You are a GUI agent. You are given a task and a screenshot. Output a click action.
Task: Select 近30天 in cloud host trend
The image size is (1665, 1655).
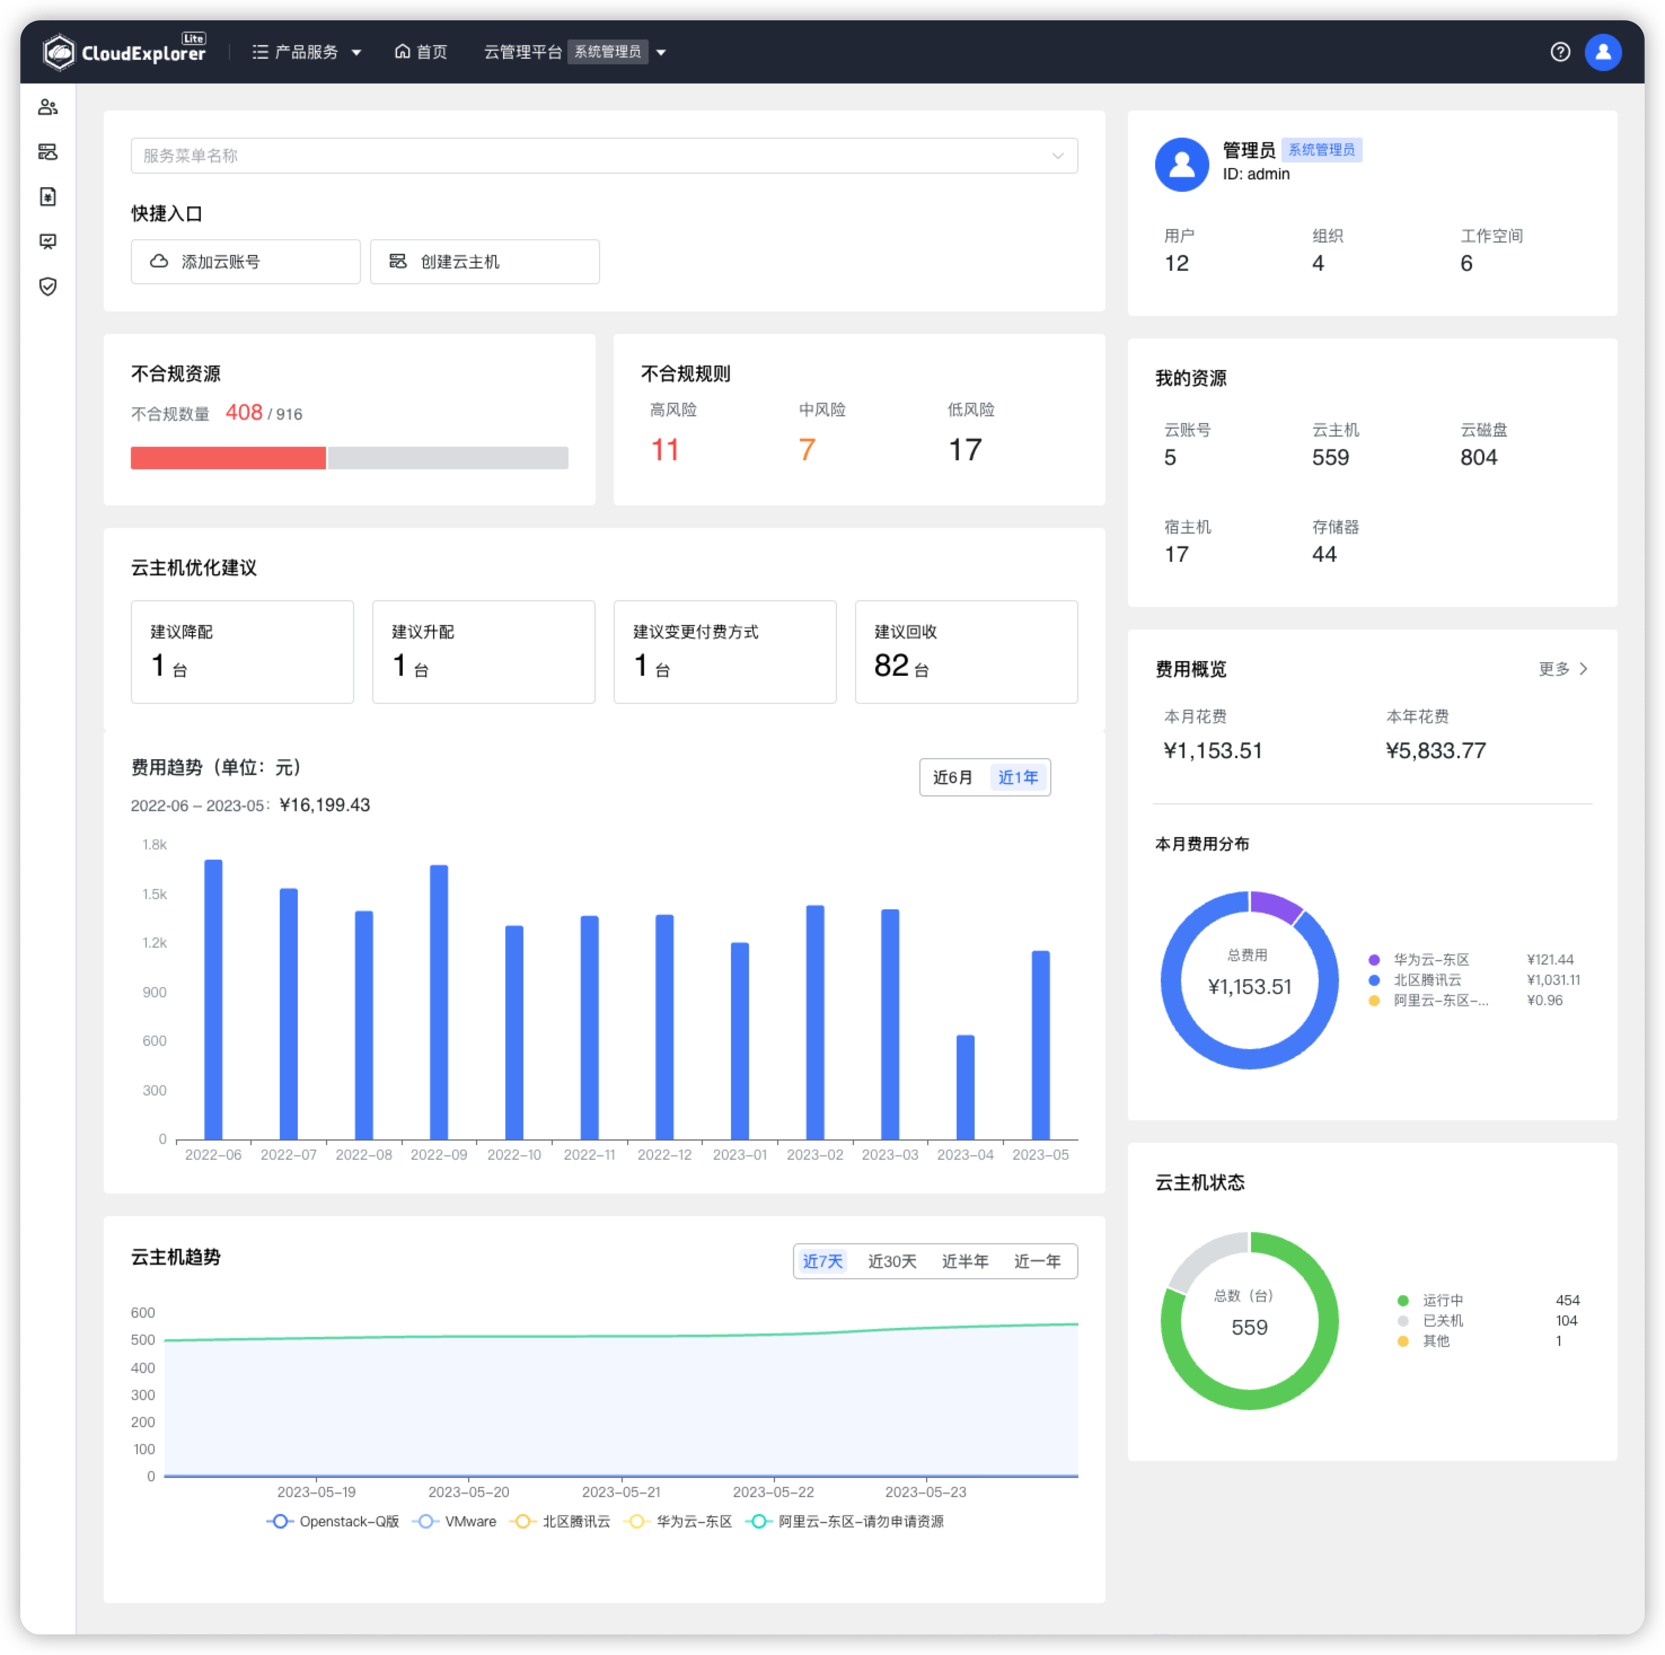pos(892,1261)
